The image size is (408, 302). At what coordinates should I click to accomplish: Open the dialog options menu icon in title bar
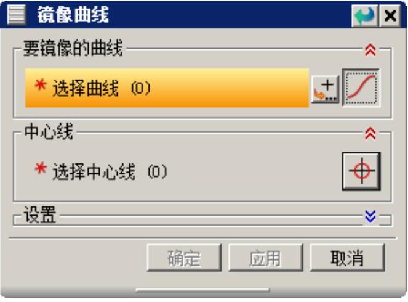coord(17,15)
